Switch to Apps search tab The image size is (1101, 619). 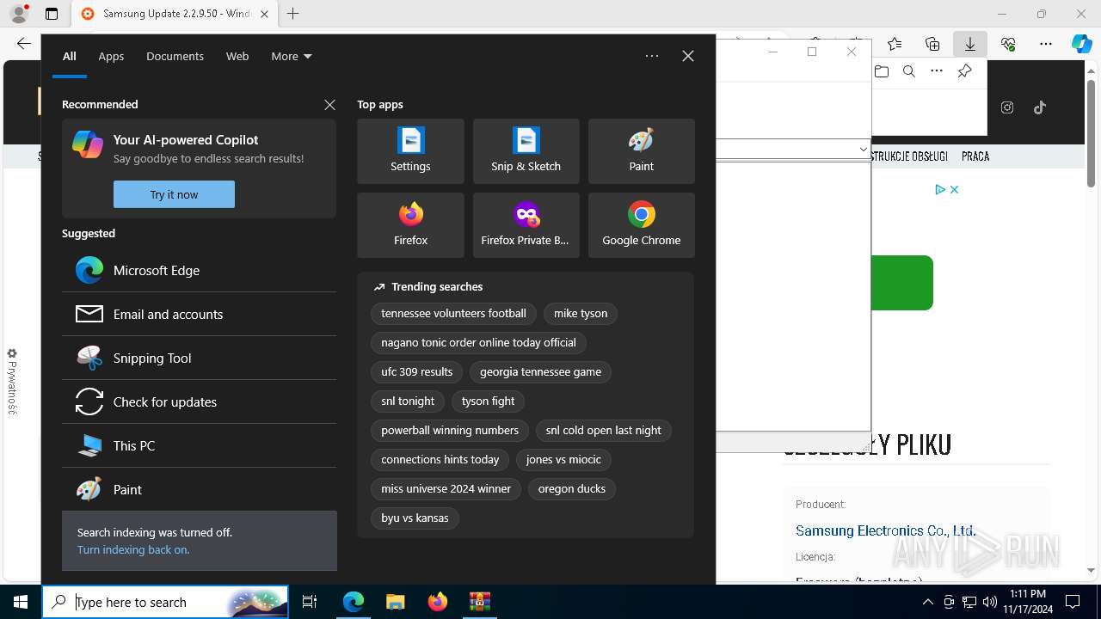point(111,56)
